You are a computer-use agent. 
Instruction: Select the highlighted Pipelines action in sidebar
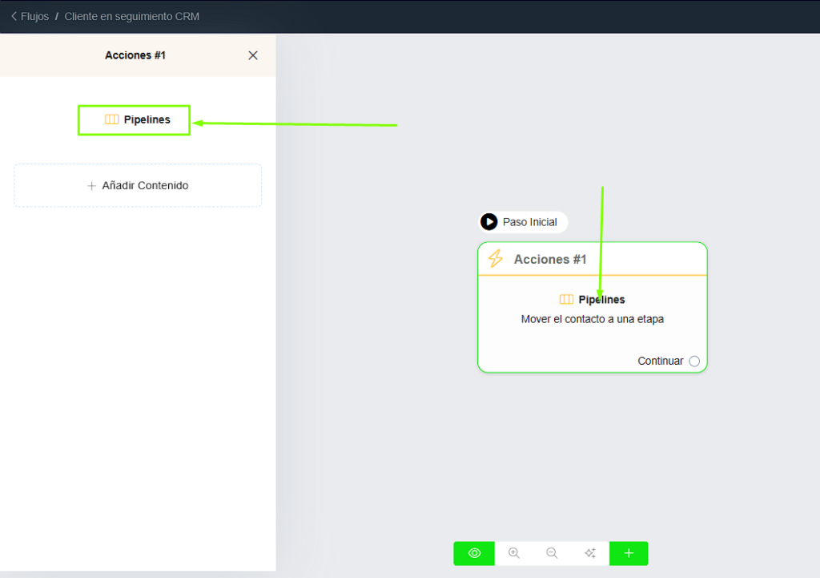tap(134, 119)
